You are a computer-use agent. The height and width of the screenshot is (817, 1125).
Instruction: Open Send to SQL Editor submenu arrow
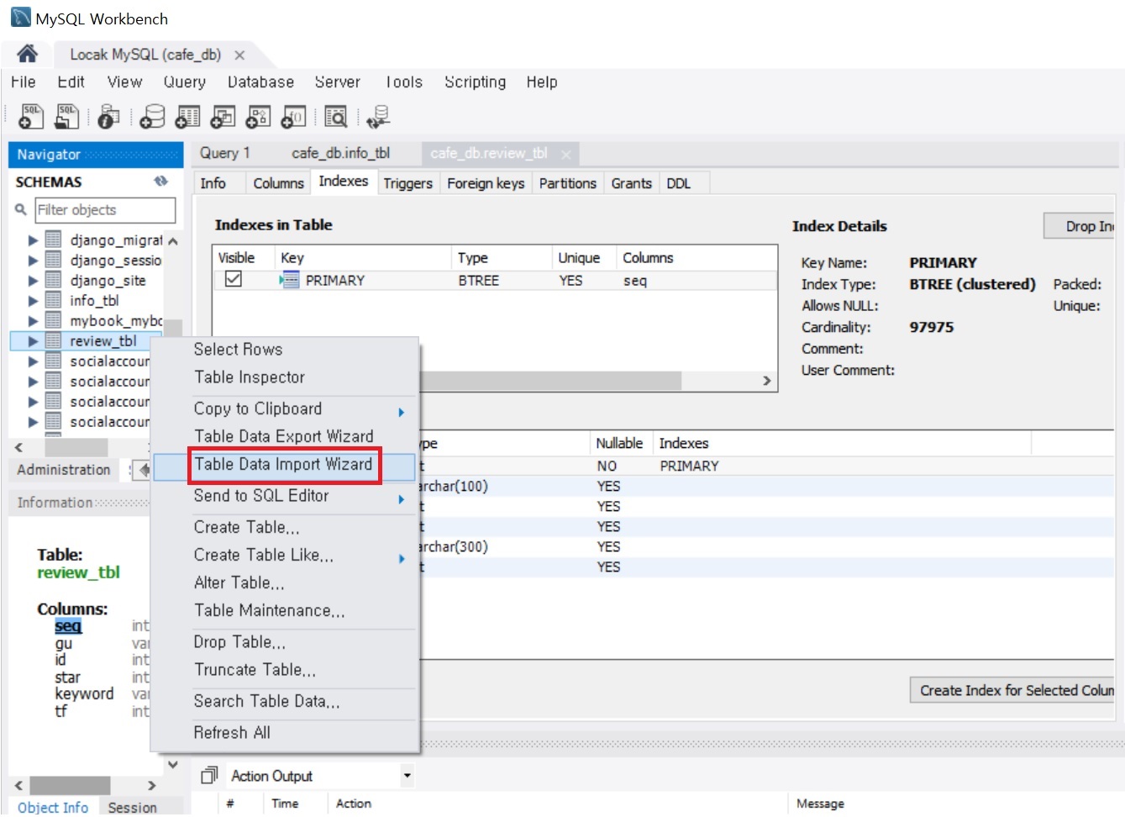pos(402,499)
